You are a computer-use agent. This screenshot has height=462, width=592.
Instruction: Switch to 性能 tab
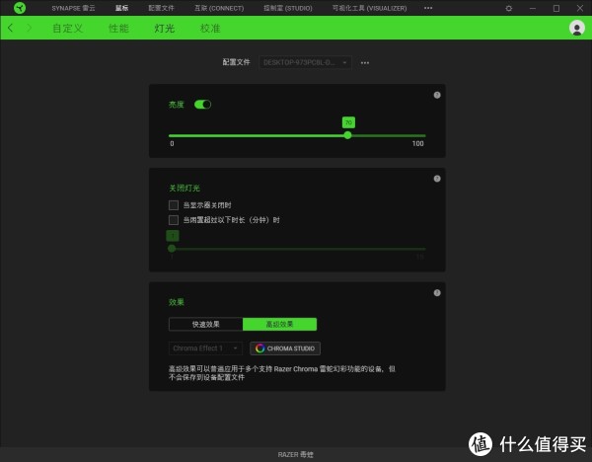(x=118, y=29)
